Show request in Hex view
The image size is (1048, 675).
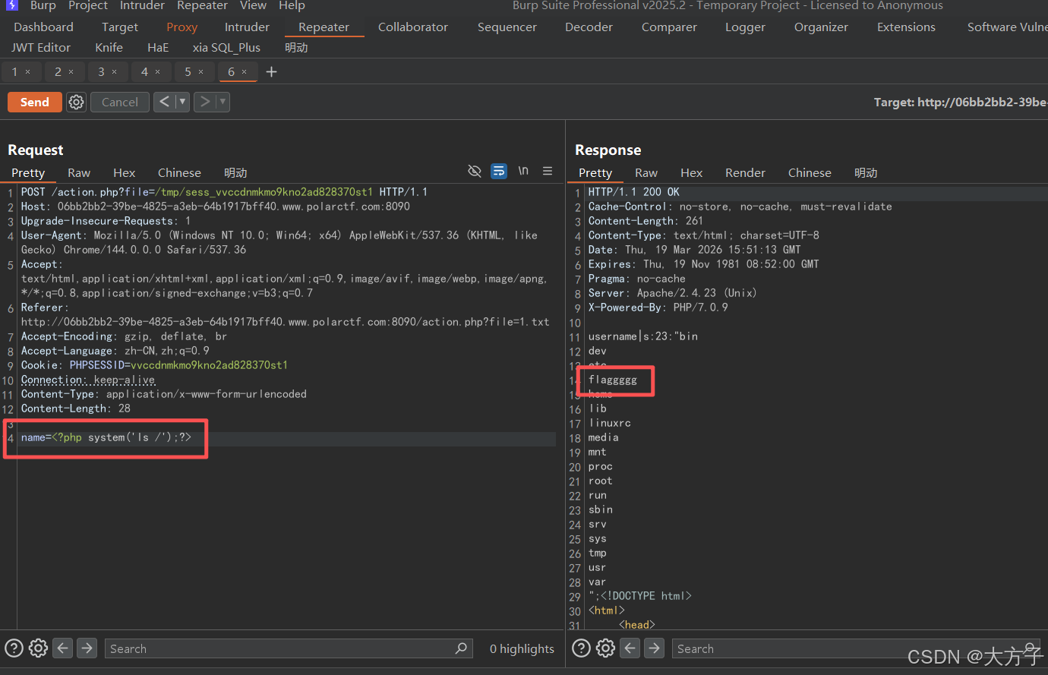click(124, 173)
